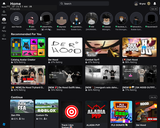Open friend HIM's avatar

(92, 18)
